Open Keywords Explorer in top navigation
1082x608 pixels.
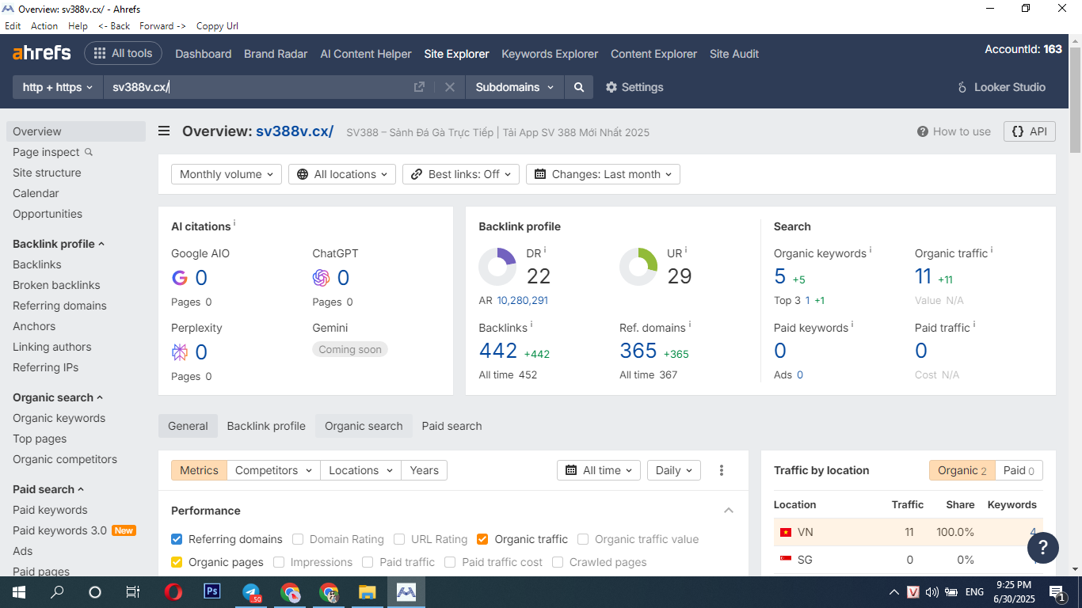(x=550, y=54)
